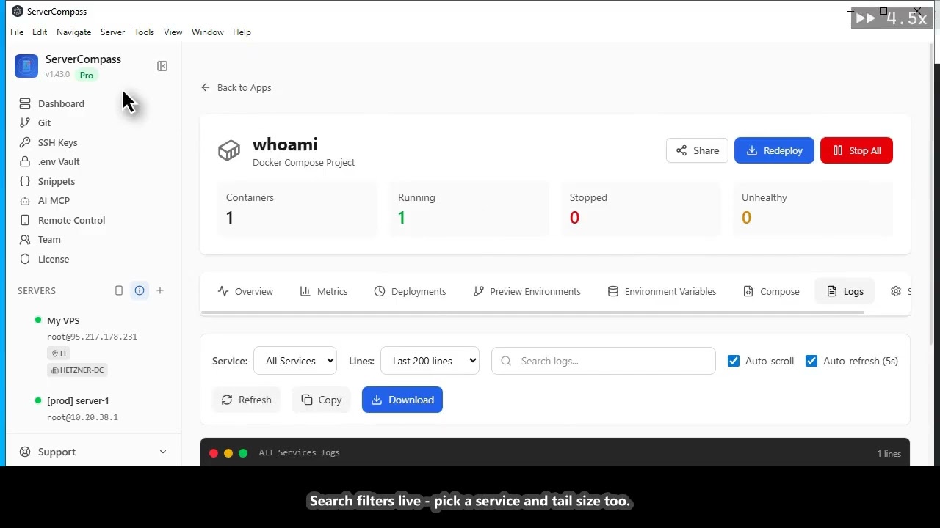Go Back to Apps
940x528 pixels.
[236, 87]
